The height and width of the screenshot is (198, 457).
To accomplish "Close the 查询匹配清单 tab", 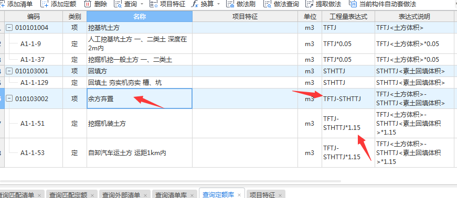I will coord(39,195).
